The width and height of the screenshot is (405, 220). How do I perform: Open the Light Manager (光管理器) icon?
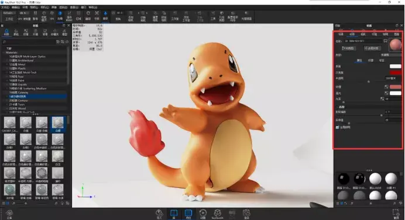coord(246,15)
